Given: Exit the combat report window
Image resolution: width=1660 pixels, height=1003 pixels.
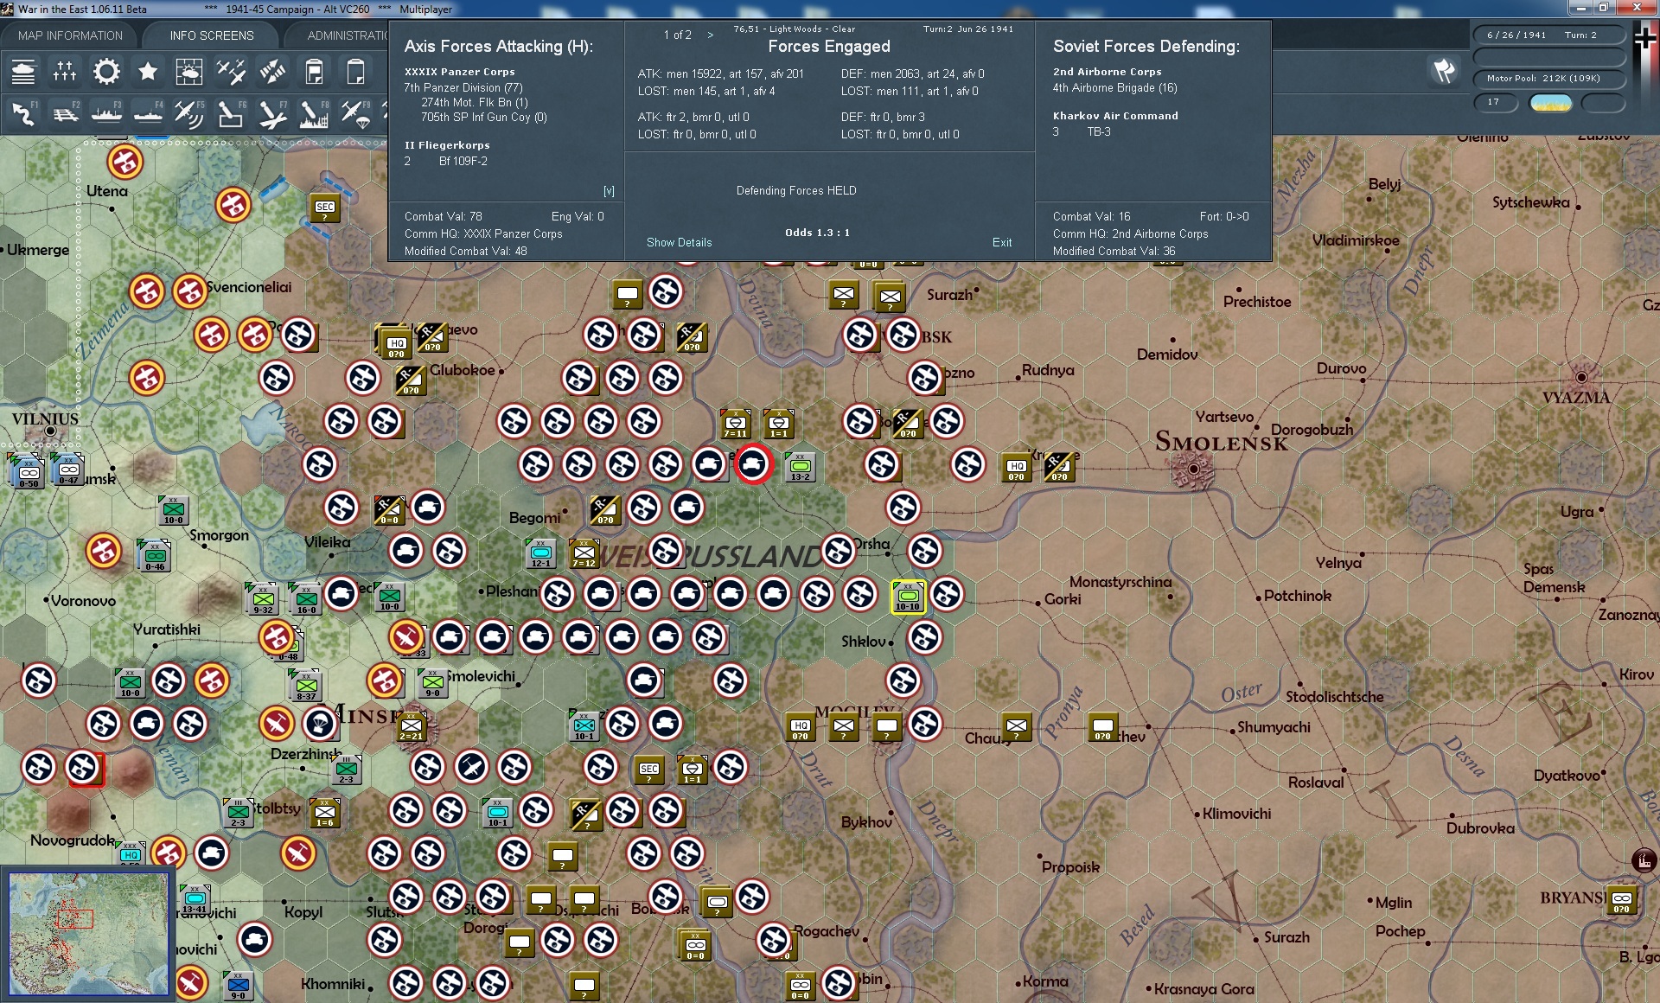Looking at the screenshot, I should coord(1002,242).
